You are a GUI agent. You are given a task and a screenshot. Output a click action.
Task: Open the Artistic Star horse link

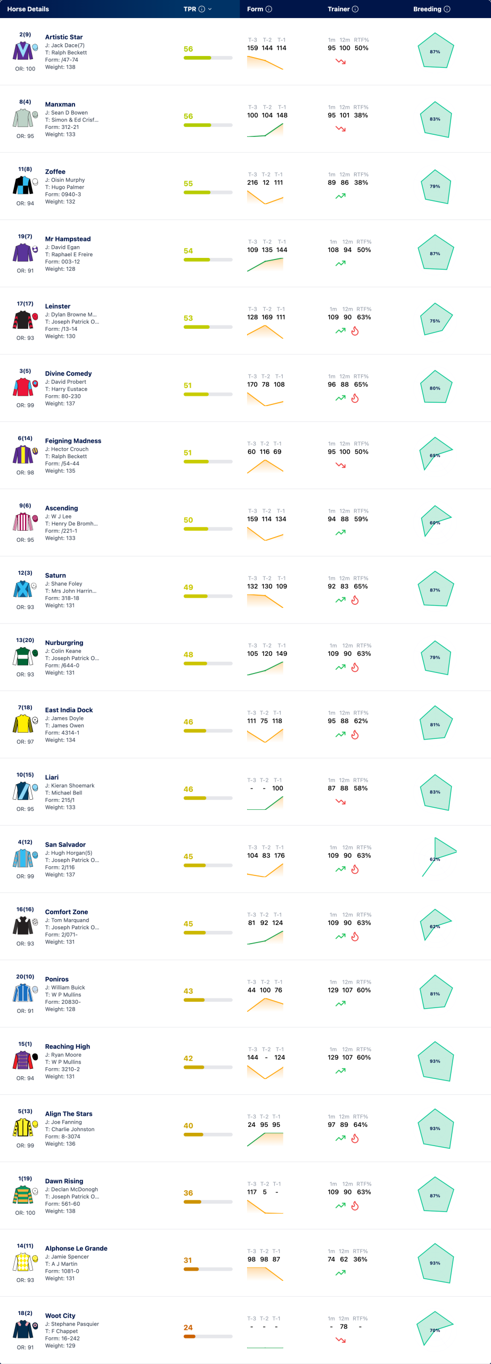pos(64,37)
